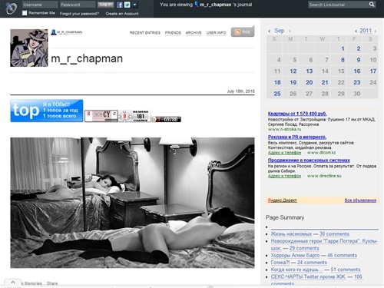Viewport: 384px width, 288px height.
Task: Open 'Продвижение в поисковых системах' ad link
Action: 309,161
